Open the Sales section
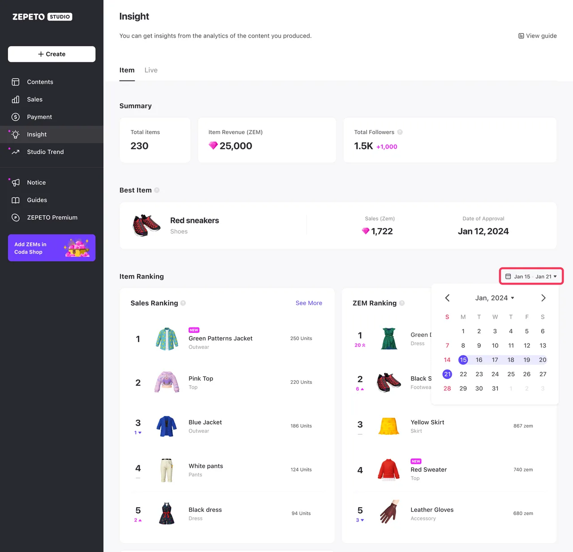This screenshot has height=552, width=573. pyautogui.click(x=34, y=99)
